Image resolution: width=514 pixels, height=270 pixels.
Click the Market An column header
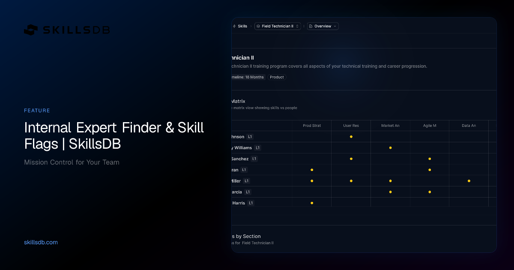(x=390, y=126)
